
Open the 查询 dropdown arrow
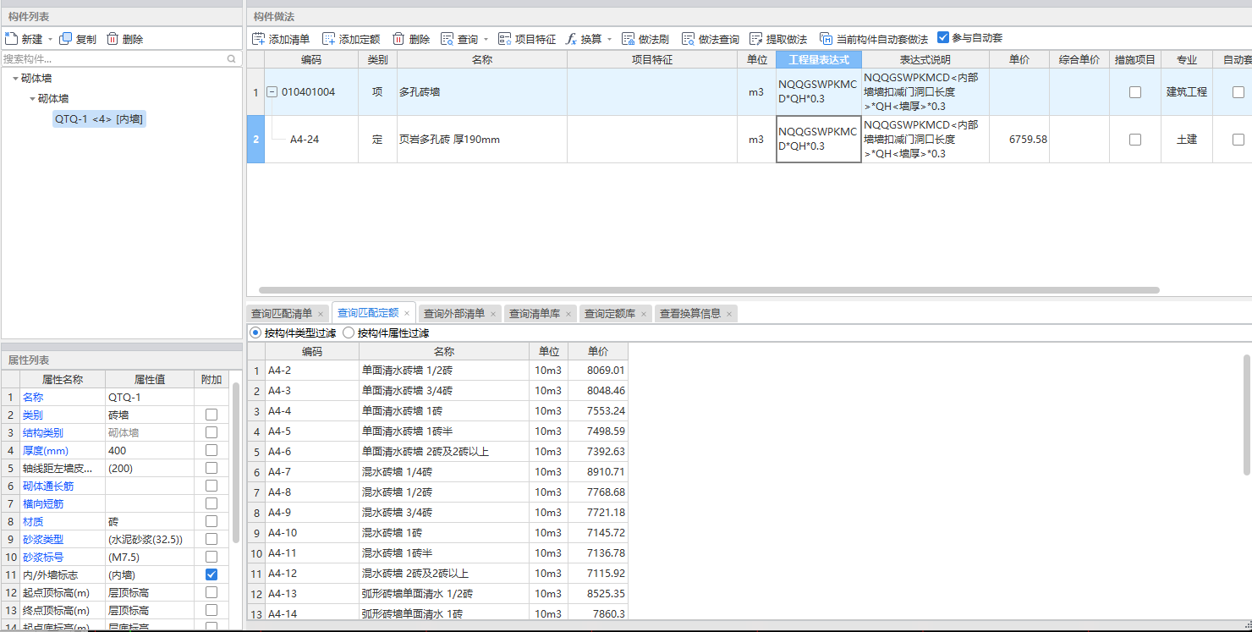pos(486,40)
